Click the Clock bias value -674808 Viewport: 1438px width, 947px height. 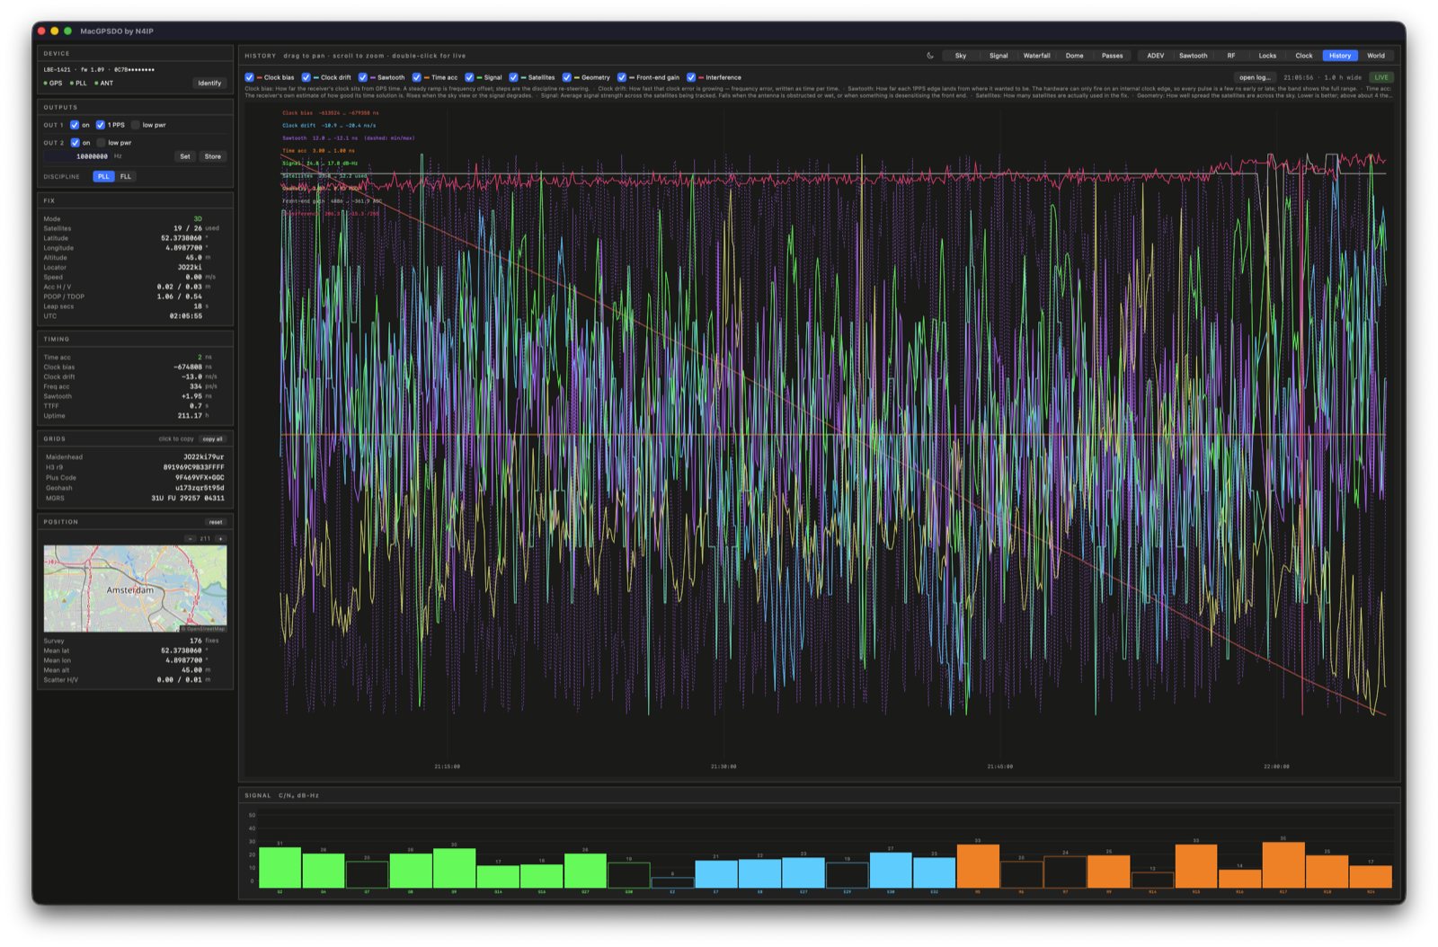[188, 367]
